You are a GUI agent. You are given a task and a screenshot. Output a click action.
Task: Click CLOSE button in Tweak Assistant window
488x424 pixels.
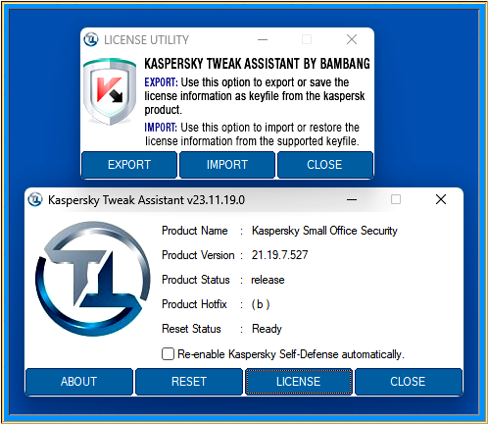click(409, 382)
